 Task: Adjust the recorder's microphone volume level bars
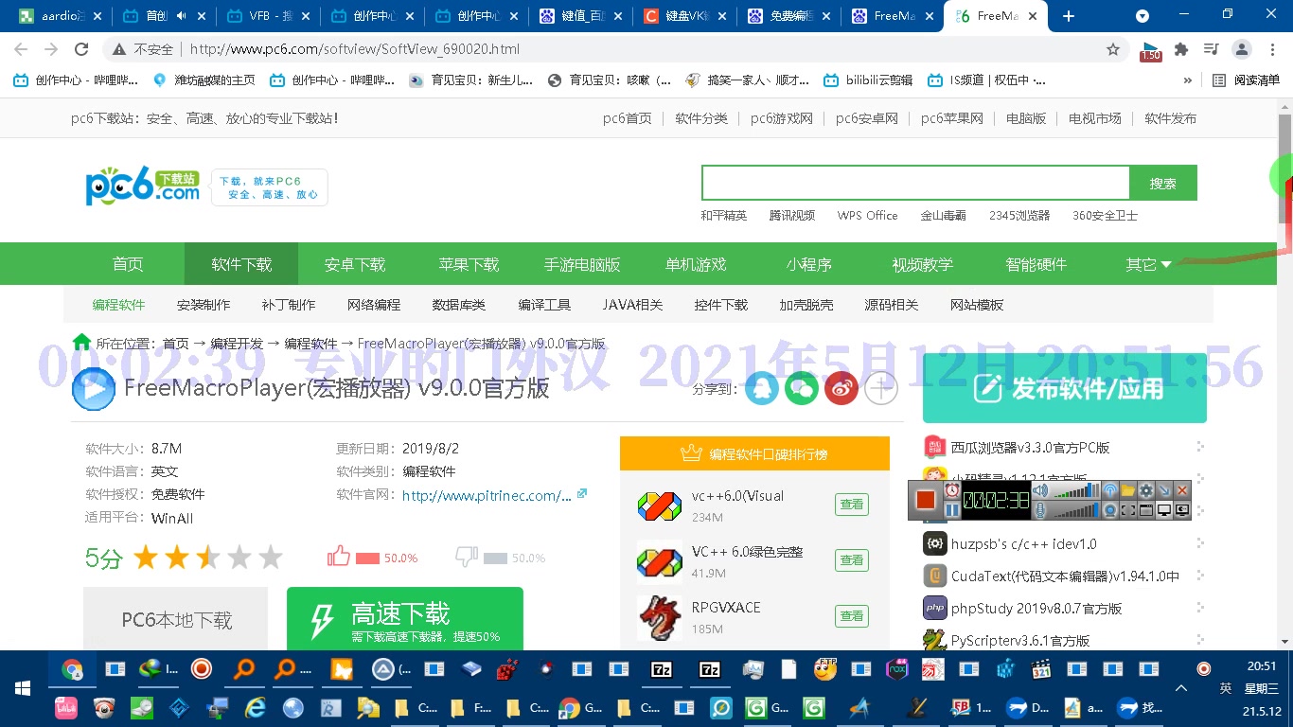pyautogui.click(x=1076, y=510)
